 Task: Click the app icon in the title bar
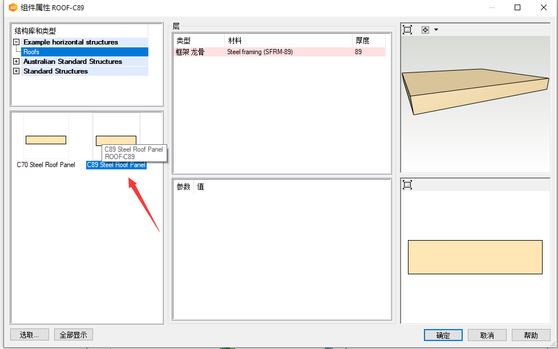13,7
